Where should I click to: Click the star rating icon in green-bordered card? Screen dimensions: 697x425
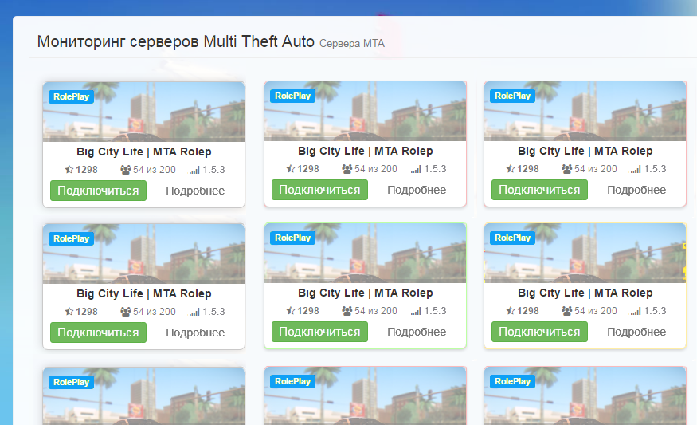click(290, 311)
